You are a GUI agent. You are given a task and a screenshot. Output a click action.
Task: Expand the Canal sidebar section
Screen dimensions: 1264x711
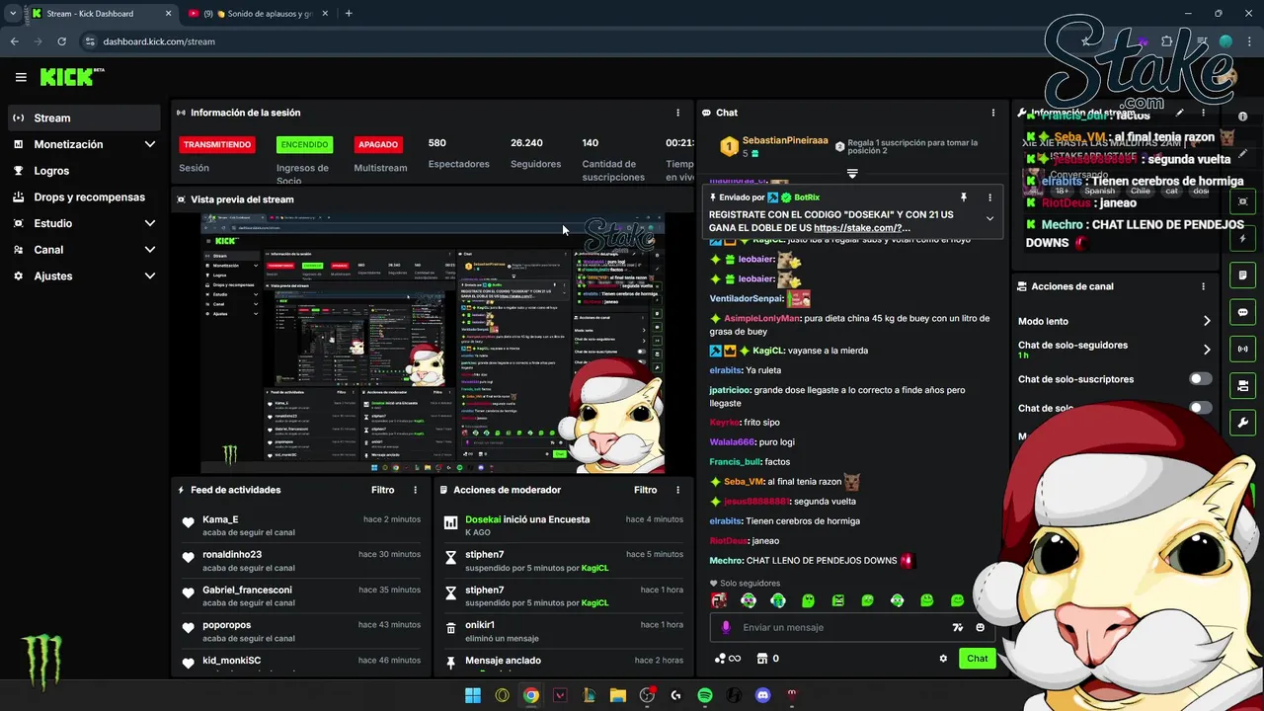[x=84, y=250]
